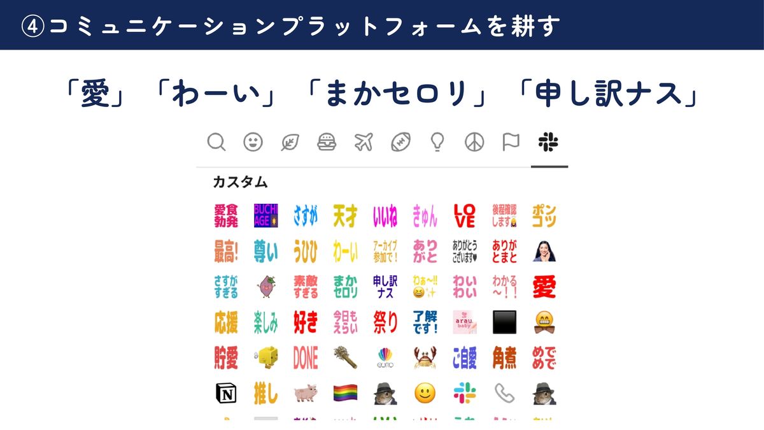
Task: Switch to the leaf nature category
Action: 290,142
